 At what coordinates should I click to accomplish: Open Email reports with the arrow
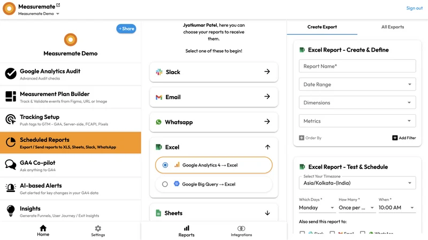coord(267,97)
